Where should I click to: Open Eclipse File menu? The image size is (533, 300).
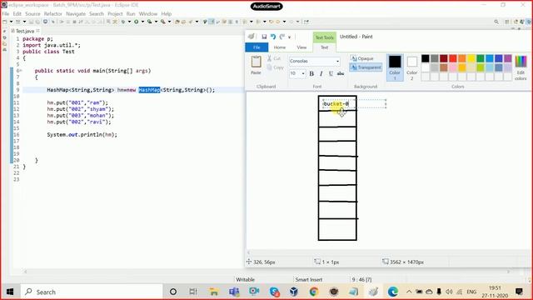[6, 14]
